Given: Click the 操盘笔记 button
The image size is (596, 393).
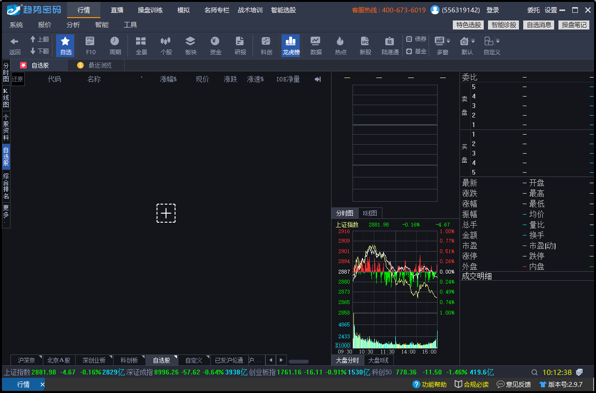Looking at the screenshot, I should point(574,25).
